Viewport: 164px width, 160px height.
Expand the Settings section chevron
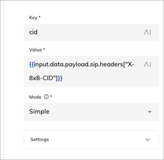[148, 140]
